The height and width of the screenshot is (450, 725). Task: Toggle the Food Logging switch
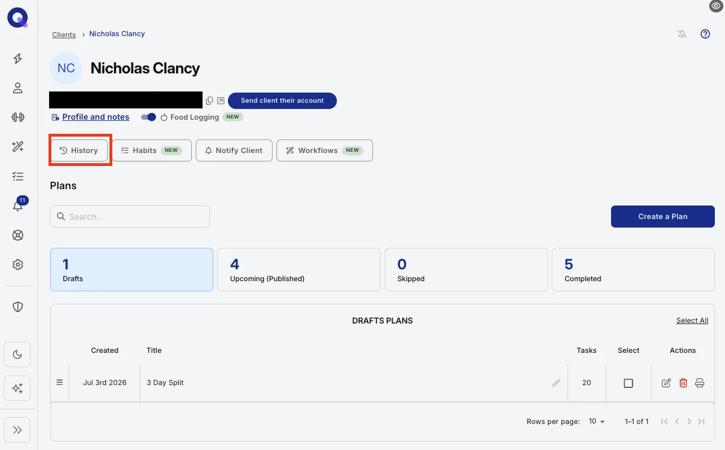click(148, 117)
